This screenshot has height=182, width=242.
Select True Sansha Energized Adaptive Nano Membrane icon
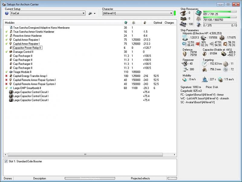click(x=11, y=28)
